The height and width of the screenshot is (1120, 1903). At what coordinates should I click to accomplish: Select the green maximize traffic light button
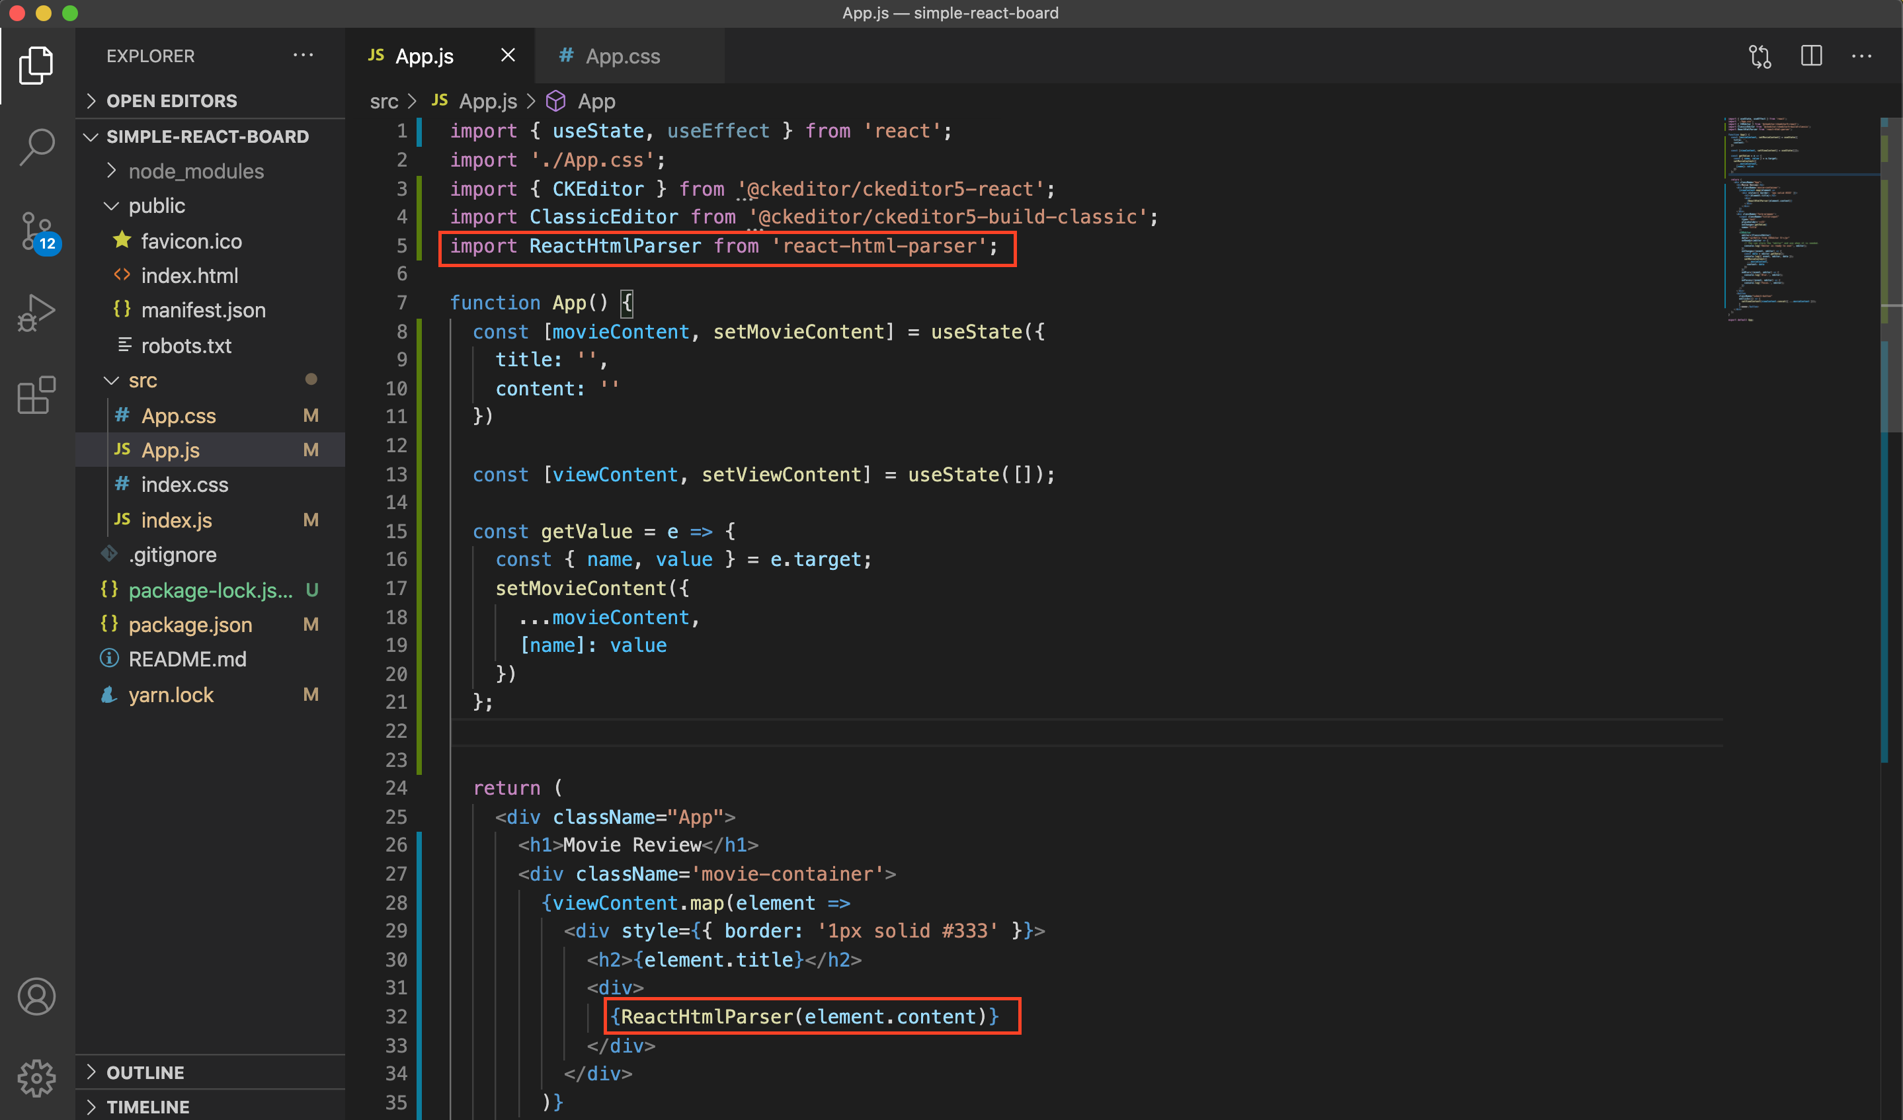coord(70,13)
